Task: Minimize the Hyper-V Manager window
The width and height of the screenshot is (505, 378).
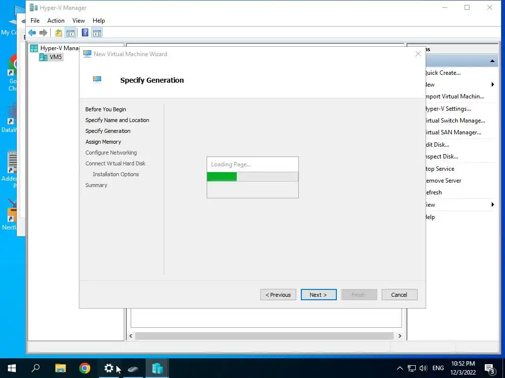Action: coord(445,8)
